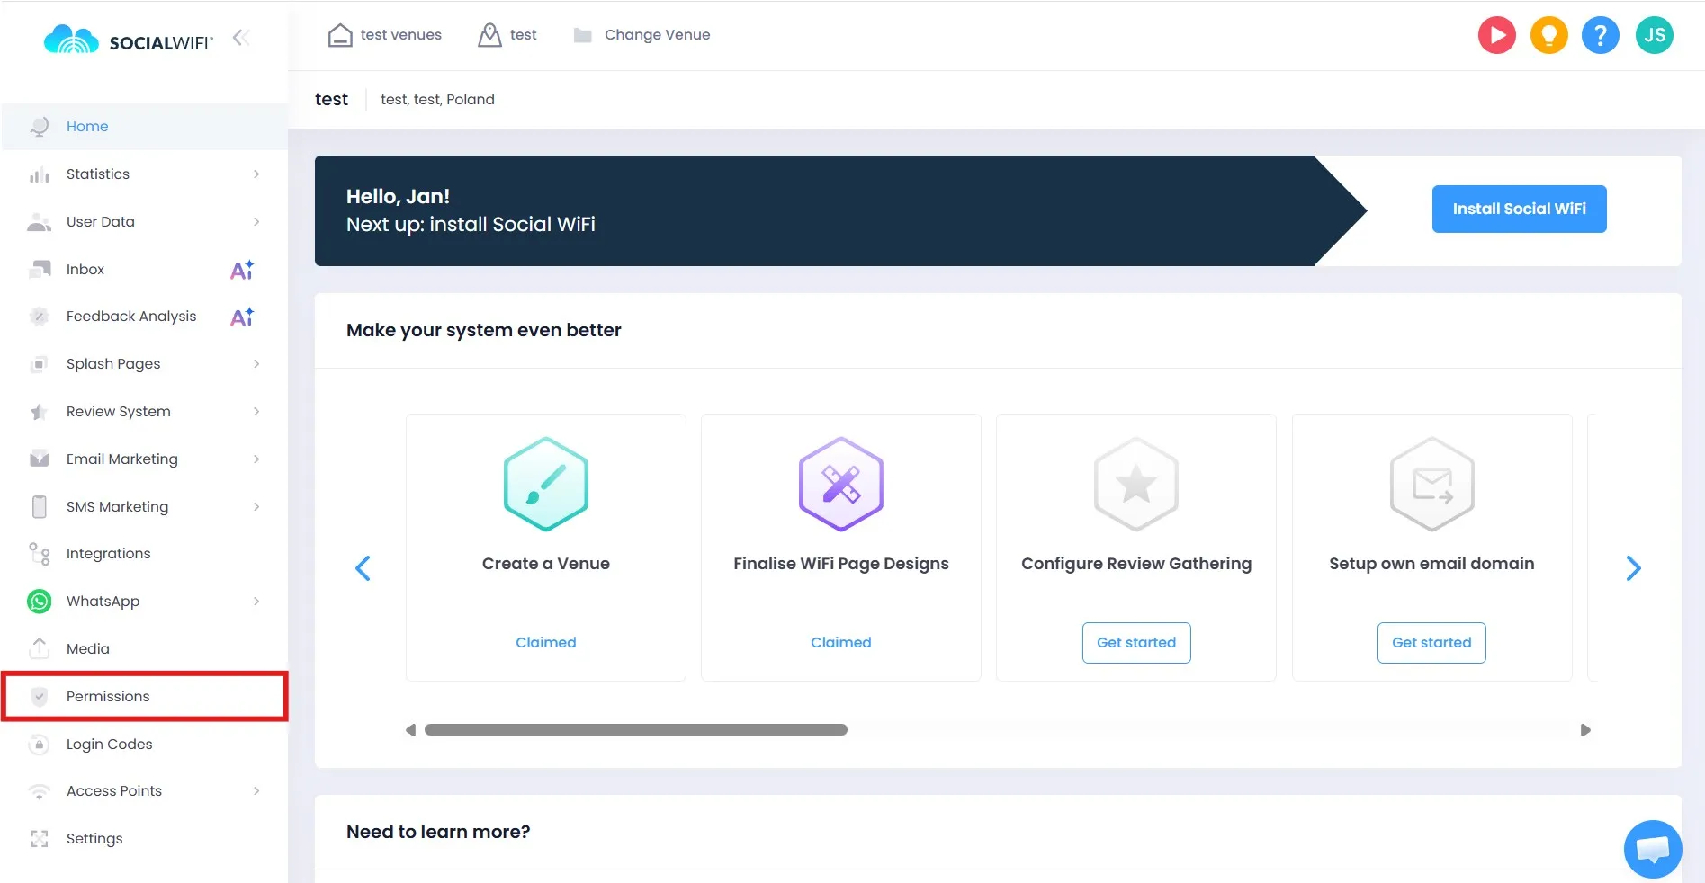Click the test venue breadcrumb link

click(x=507, y=35)
